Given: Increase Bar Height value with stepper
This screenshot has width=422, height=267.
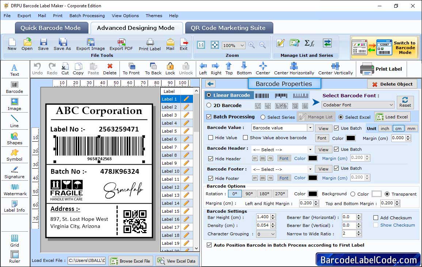Looking at the screenshot, I should 273,216.
